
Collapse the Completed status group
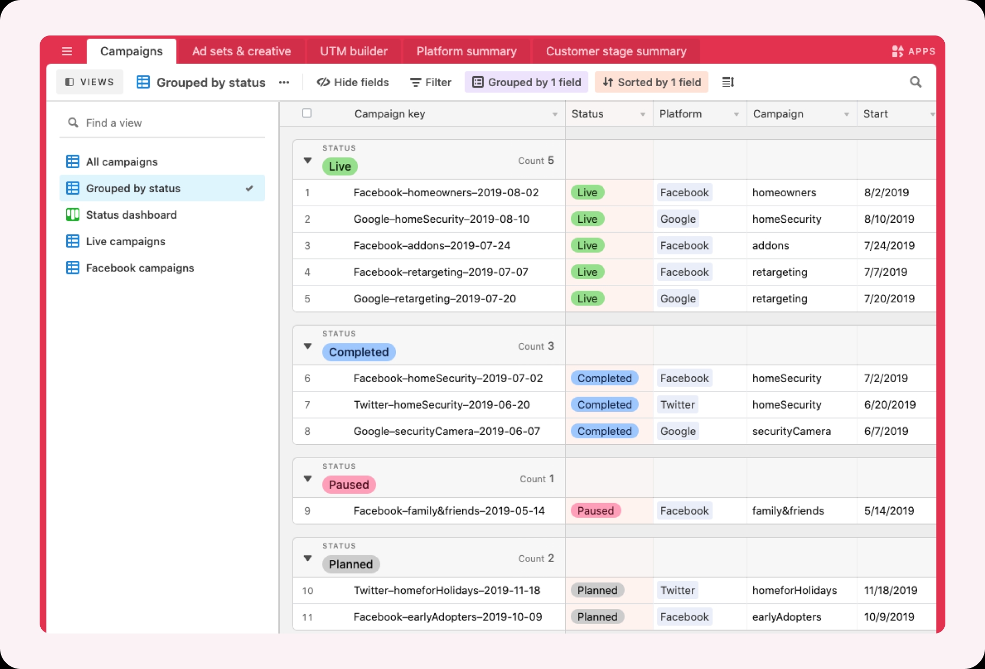click(x=308, y=346)
